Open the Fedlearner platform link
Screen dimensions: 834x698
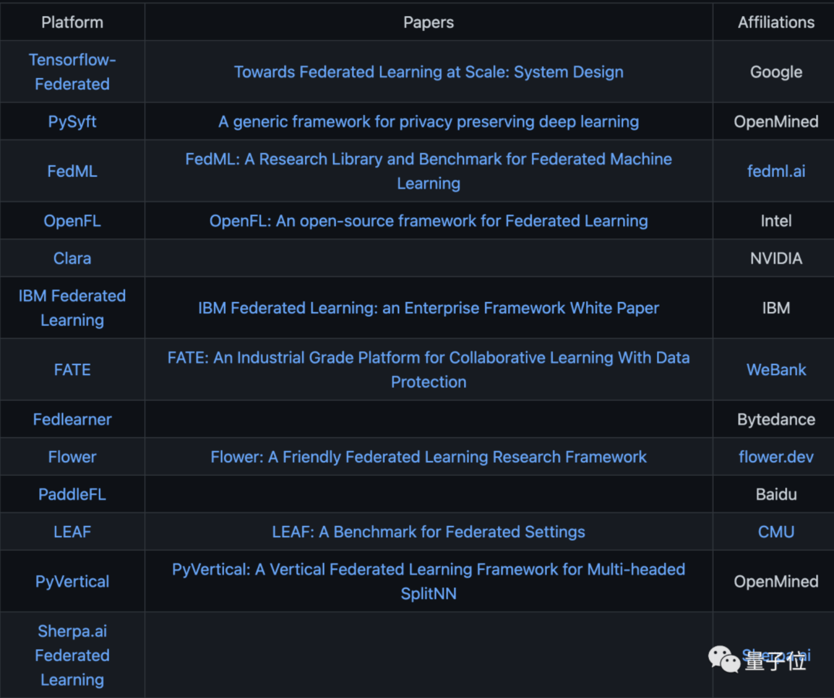tap(72, 419)
